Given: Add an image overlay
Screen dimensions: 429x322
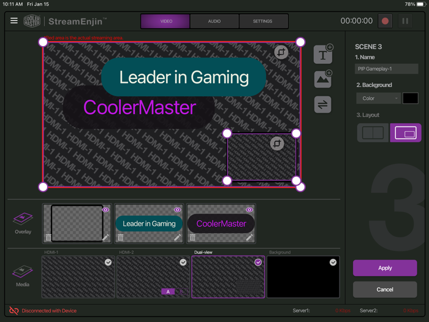Looking at the screenshot, I should coord(323,79).
